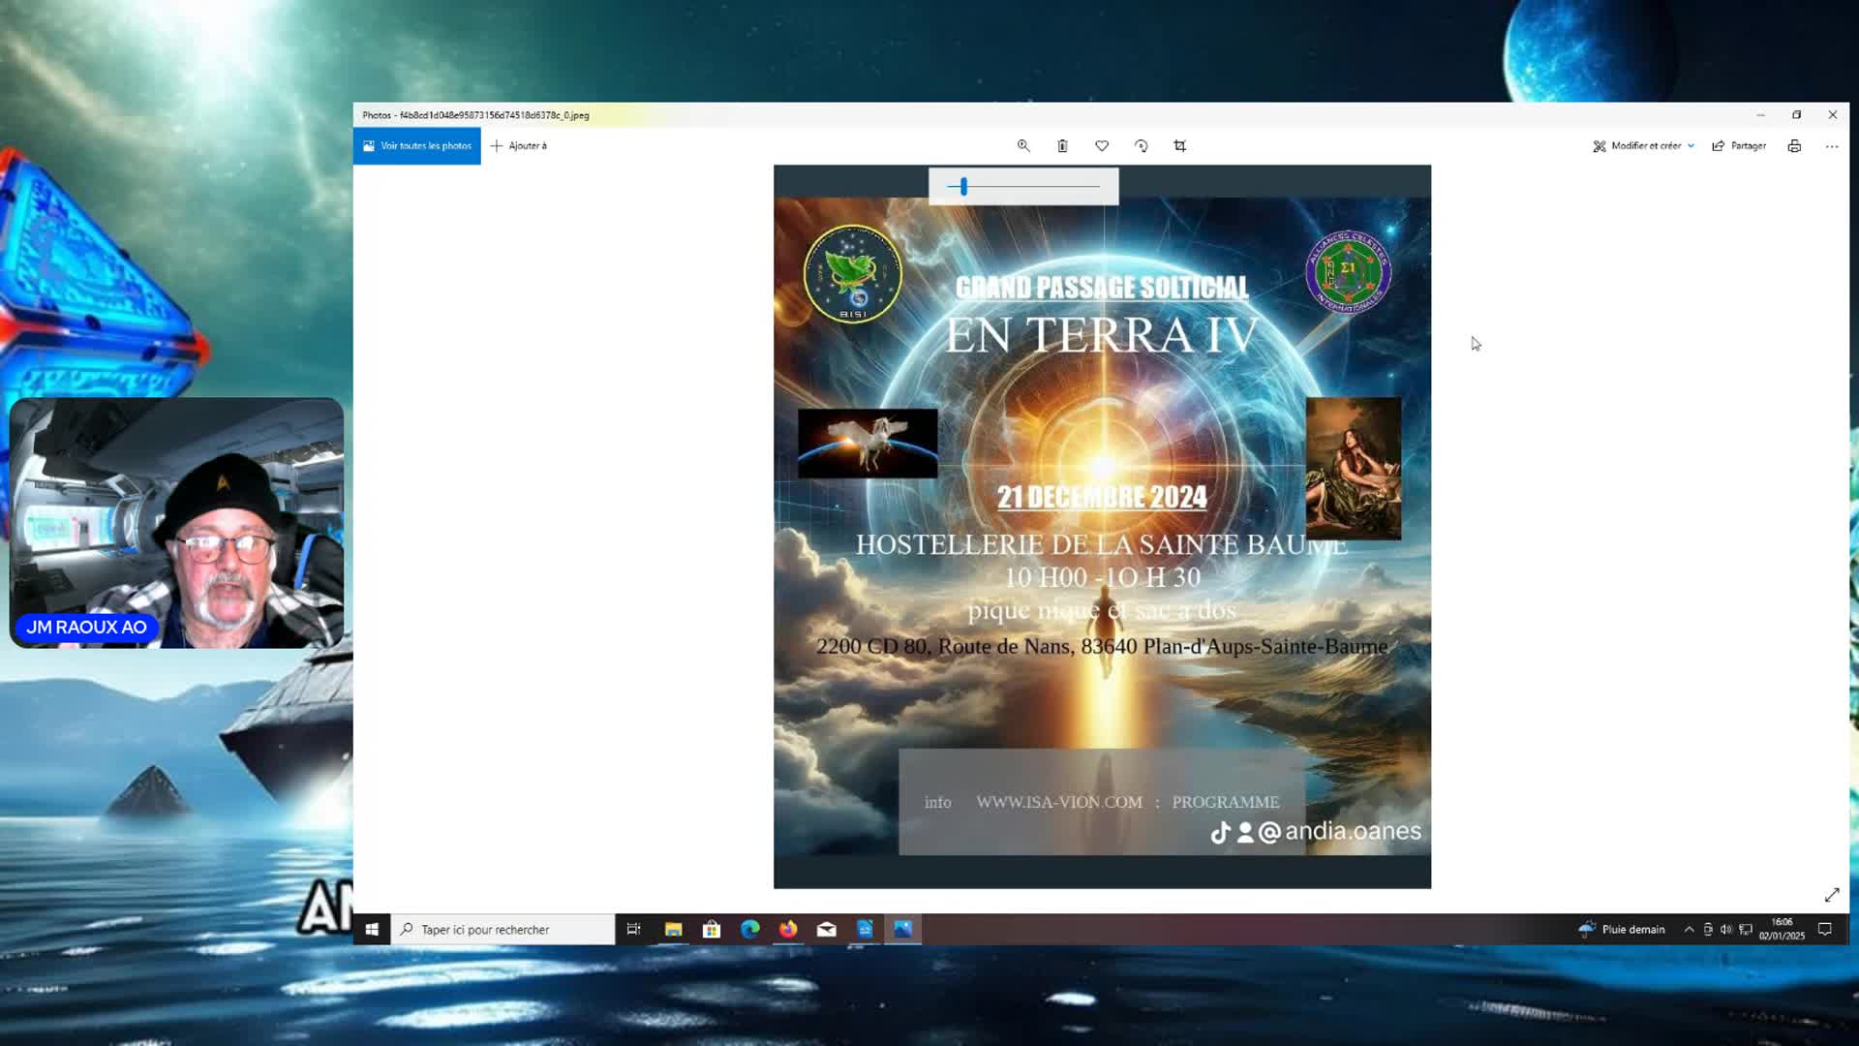Print the photo with printer icon

click(1794, 145)
